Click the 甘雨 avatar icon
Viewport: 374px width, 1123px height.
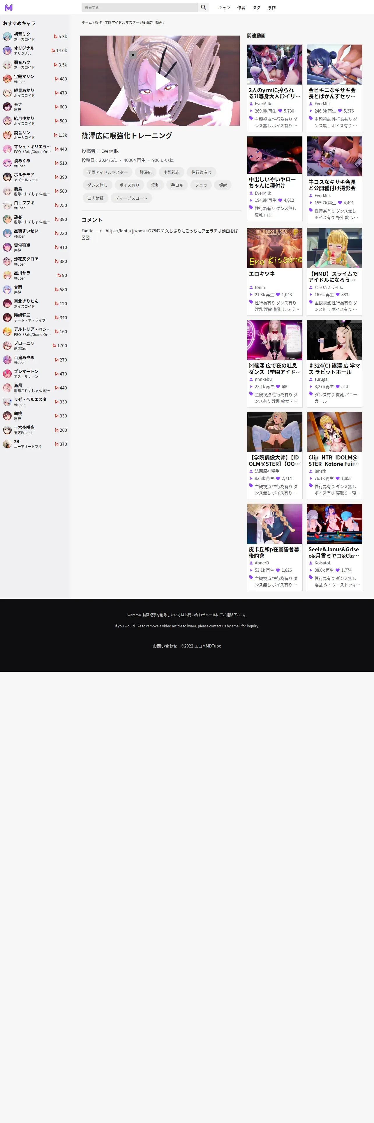pyautogui.click(x=7, y=289)
